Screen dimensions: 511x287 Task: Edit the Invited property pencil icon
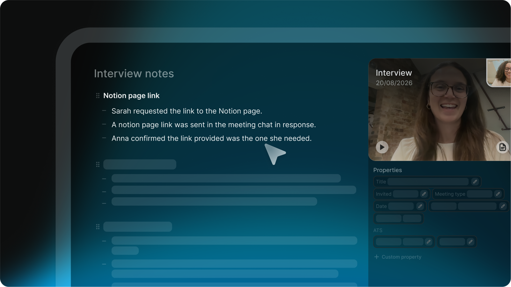[x=424, y=194]
